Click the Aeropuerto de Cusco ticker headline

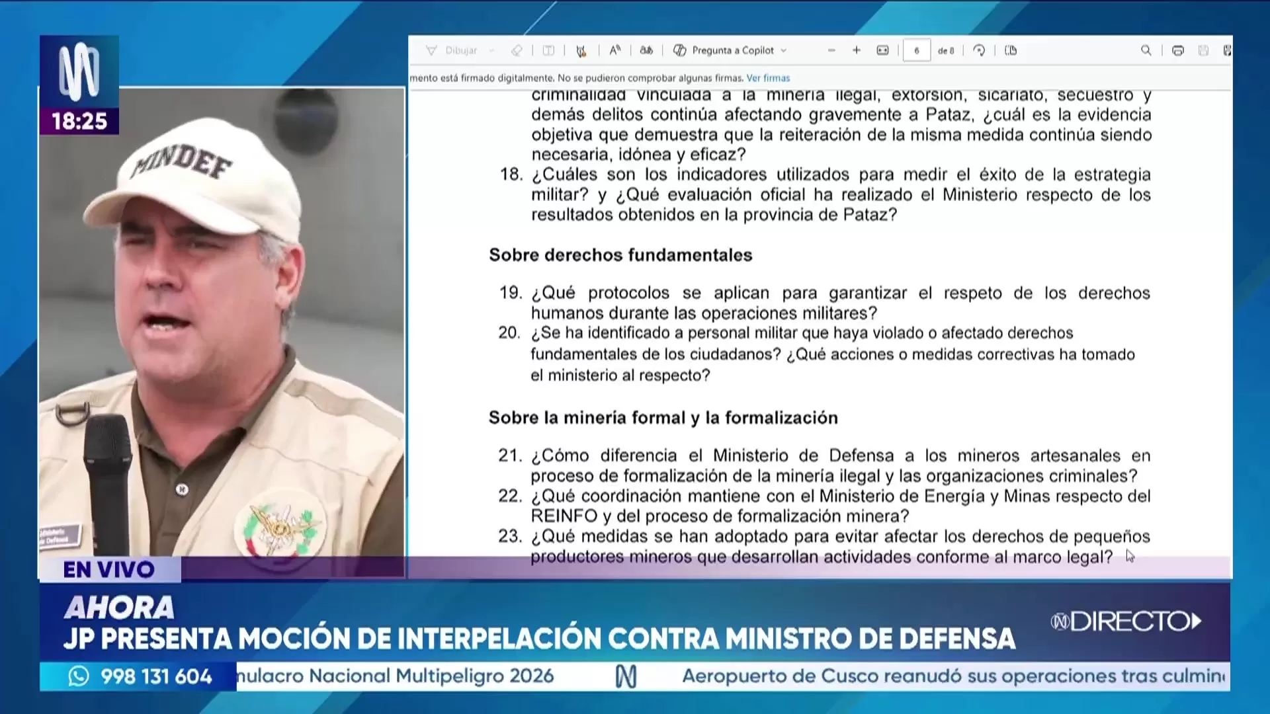pyautogui.click(x=954, y=676)
